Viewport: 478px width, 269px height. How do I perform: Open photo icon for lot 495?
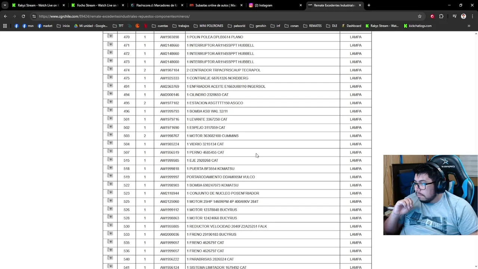pos(110,102)
